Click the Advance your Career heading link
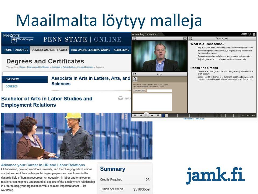This screenshot has height=194, width=258. 43,165
